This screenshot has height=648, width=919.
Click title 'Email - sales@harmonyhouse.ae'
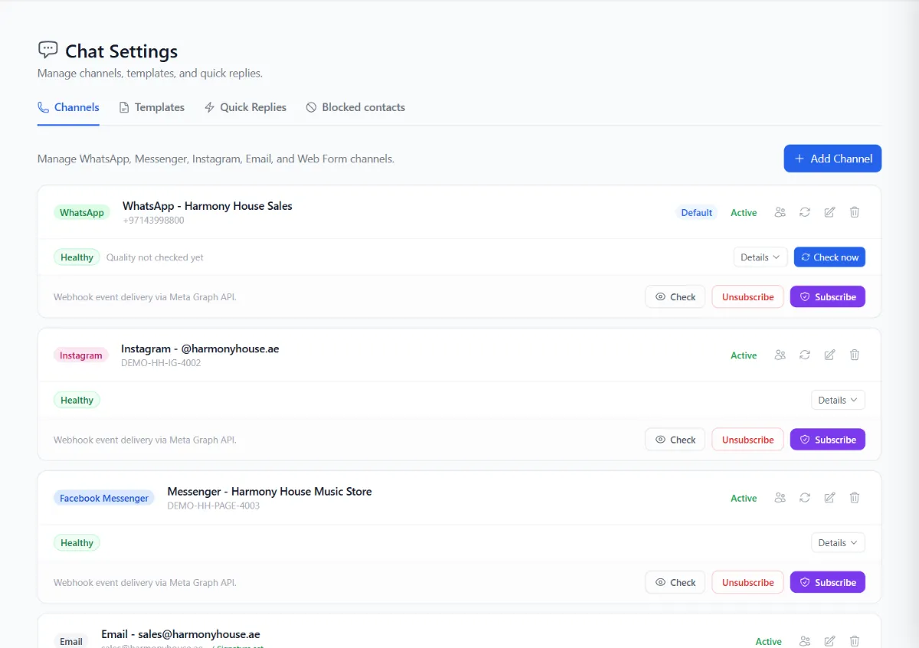tap(181, 634)
